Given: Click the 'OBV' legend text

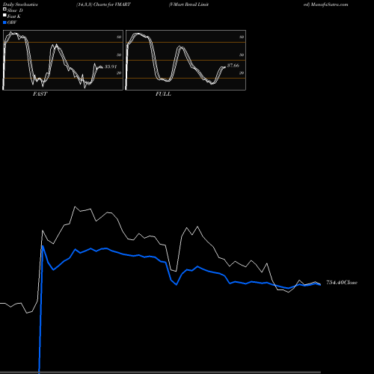Looking at the screenshot, I should [x=12, y=22].
